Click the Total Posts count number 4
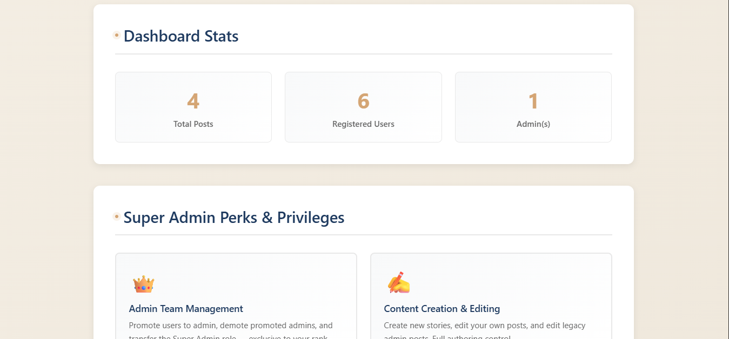 point(193,101)
